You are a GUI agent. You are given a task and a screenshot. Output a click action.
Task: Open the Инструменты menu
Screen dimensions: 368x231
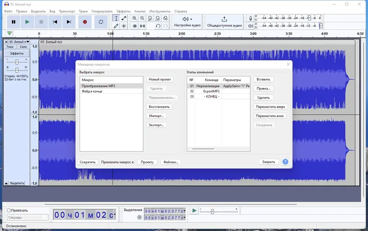[x=160, y=11]
